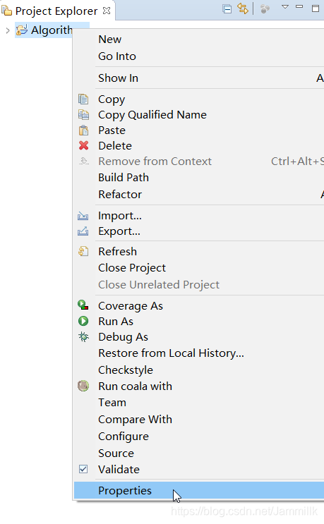
Task: Click the yellow Refresh icon
Action: click(x=83, y=251)
